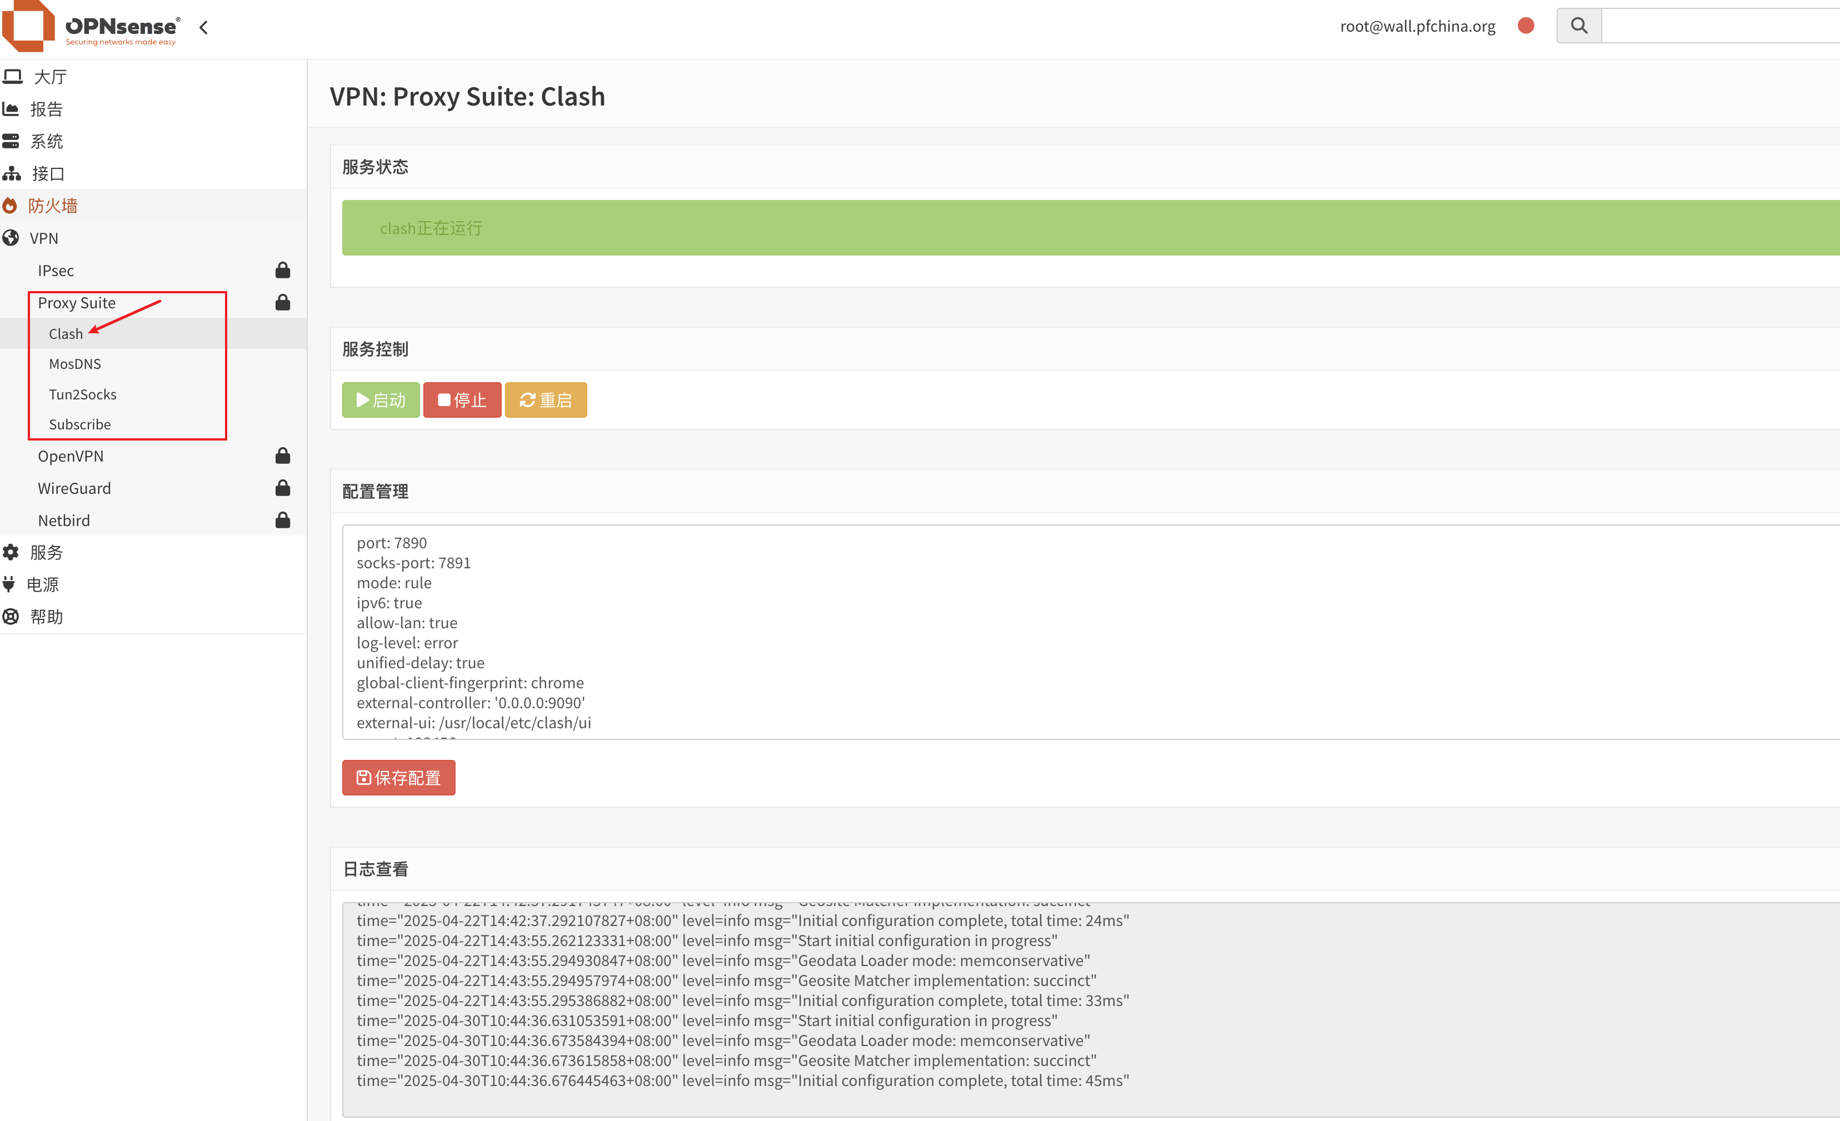Screen dimensions: 1840x1121
Task: Open the MosDNS menu item
Action: coord(74,364)
